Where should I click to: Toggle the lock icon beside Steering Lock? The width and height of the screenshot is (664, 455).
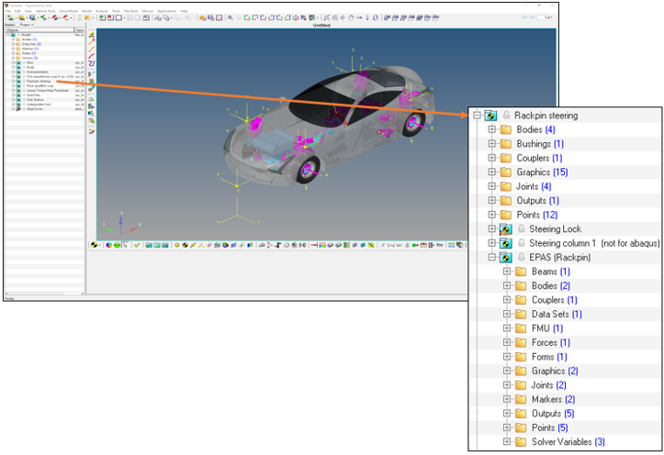(520, 228)
